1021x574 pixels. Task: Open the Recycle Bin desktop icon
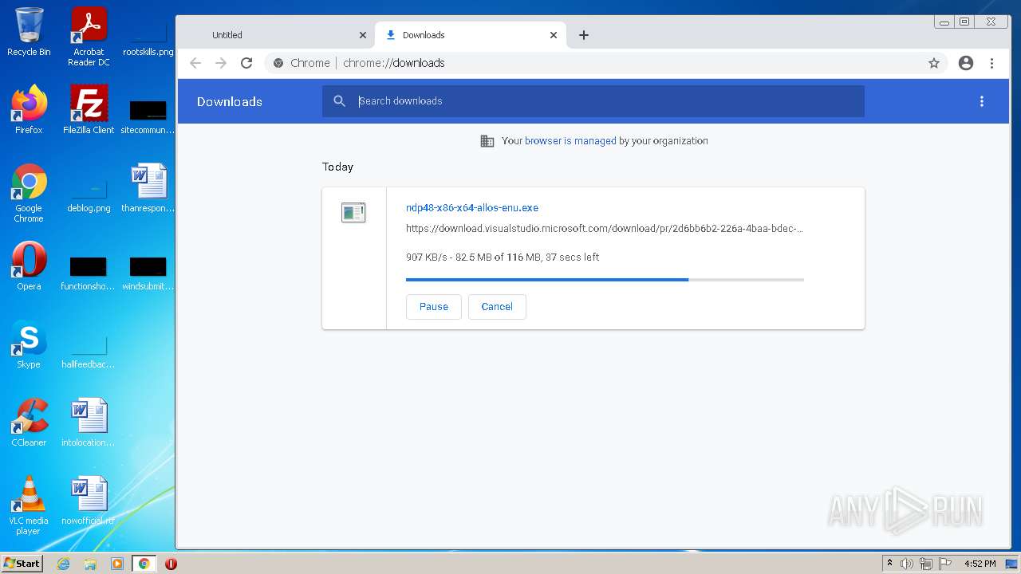(x=29, y=32)
